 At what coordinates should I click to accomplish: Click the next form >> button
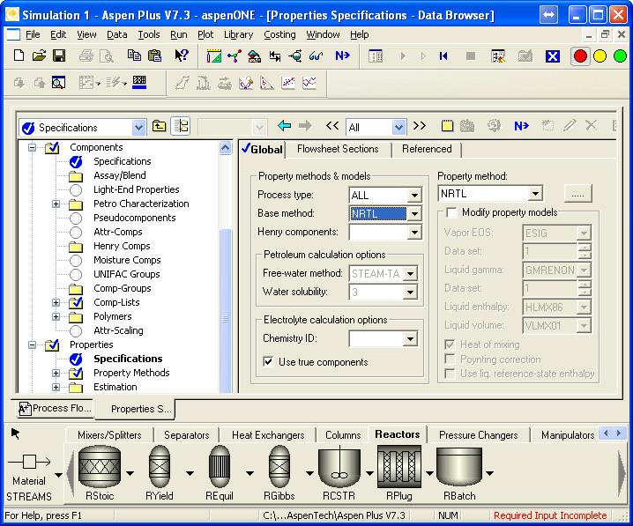419,126
